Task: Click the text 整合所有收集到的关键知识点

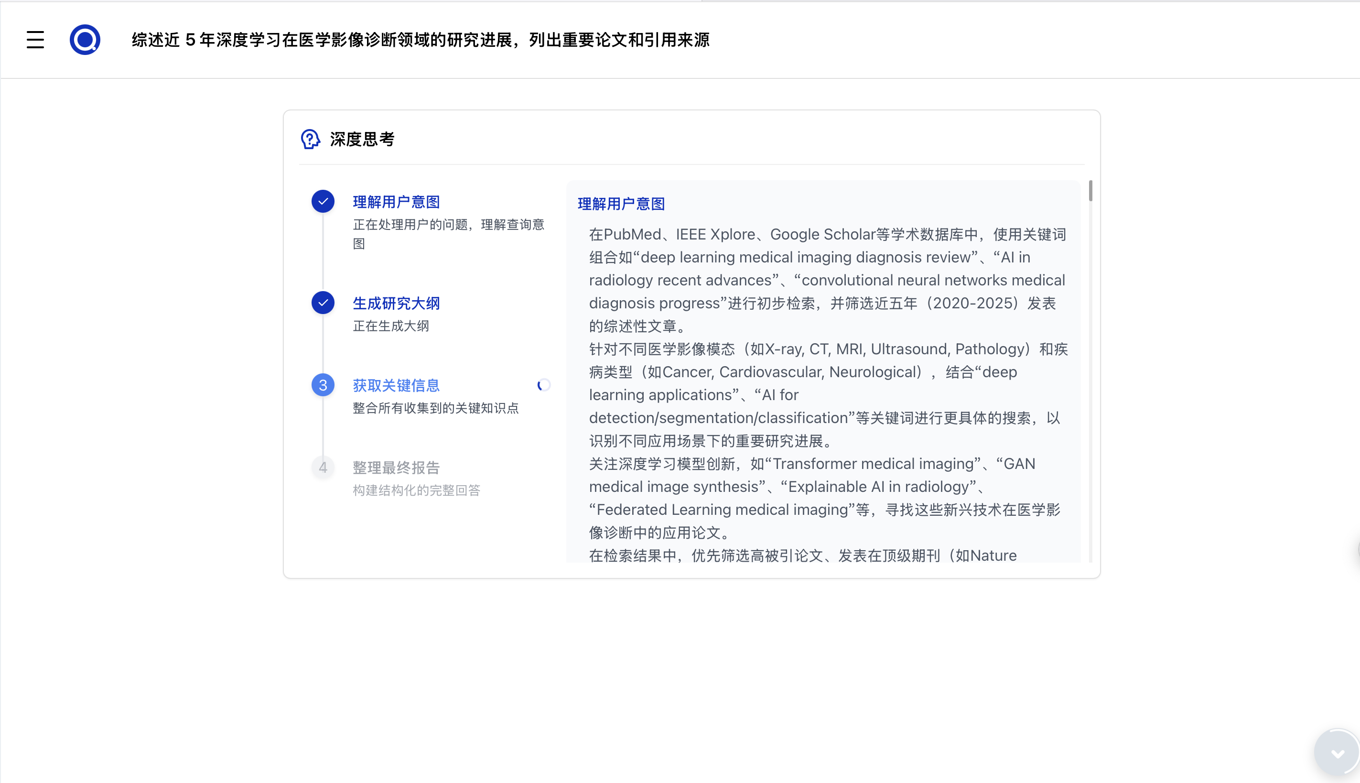Action: [x=436, y=408]
